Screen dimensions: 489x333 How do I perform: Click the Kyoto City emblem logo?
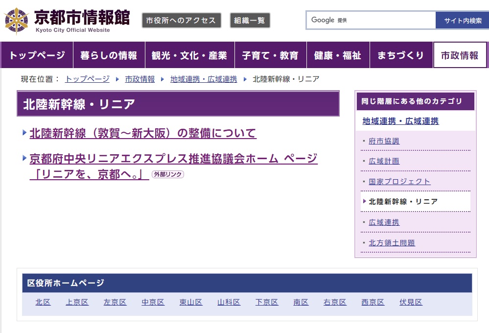click(x=16, y=20)
